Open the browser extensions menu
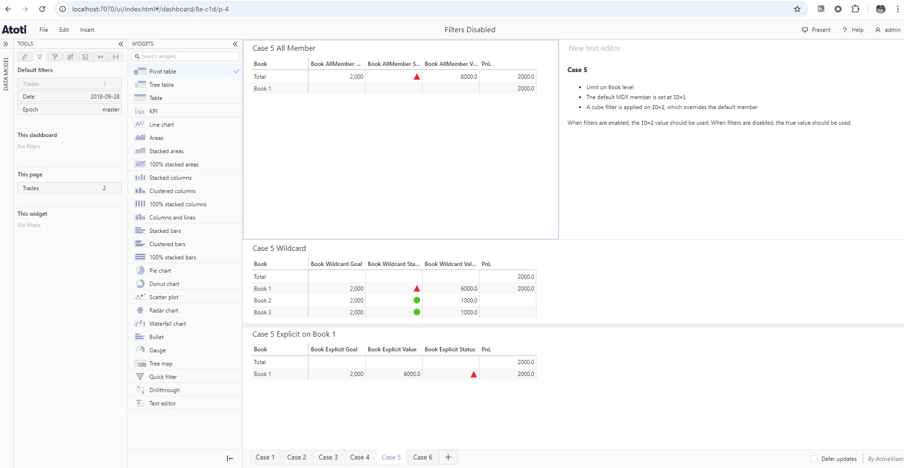This screenshot has width=904, height=468. [855, 9]
